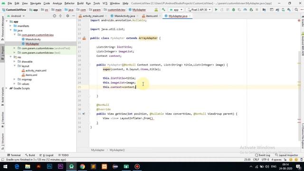Open the Logcat tool window
Image resolution: width=304 pixels, height=171 pixels.
tap(47, 155)
